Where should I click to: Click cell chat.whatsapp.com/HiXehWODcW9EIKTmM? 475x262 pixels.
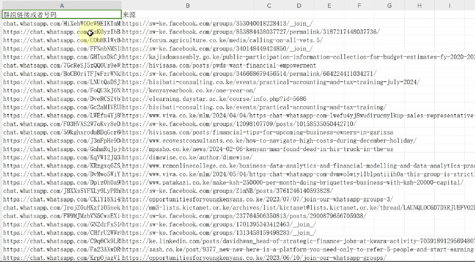tap(62, 23)
